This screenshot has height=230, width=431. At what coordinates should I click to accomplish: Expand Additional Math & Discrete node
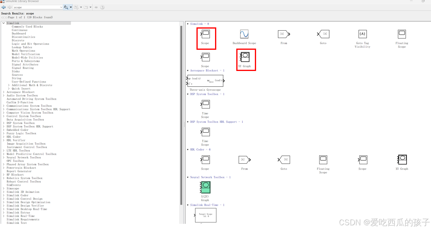pyautogui.click(x=9, y=85)
